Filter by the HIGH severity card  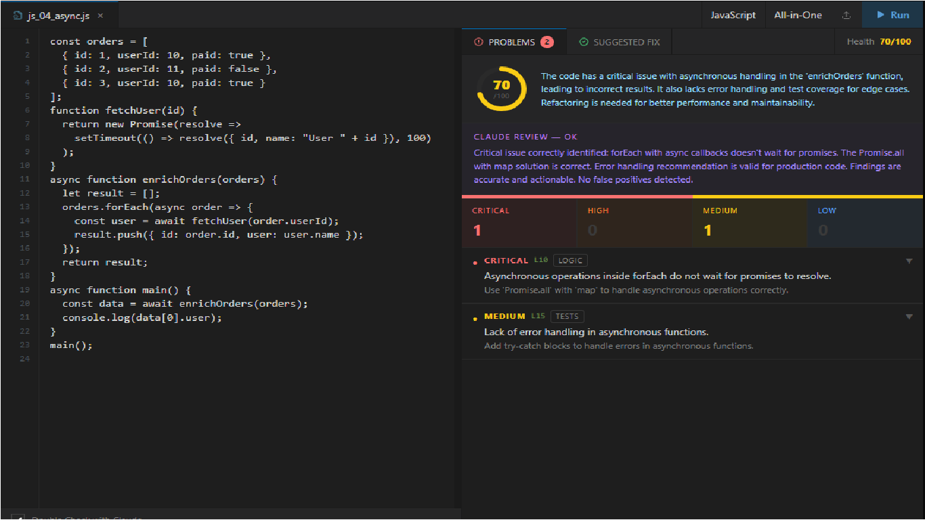(x=634, y=222)
